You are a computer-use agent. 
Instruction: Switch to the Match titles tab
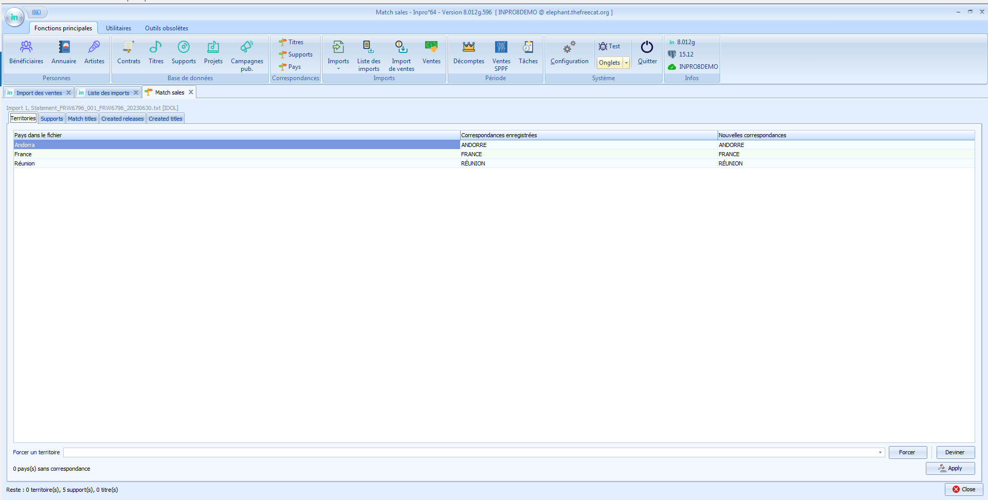coord(82,119)
